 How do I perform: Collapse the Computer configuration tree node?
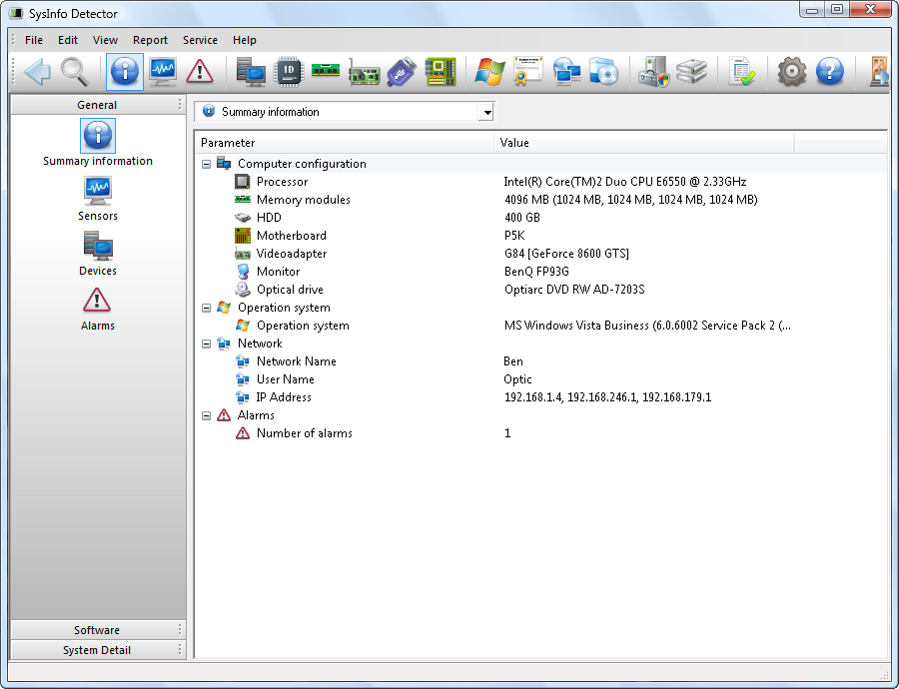207,163
